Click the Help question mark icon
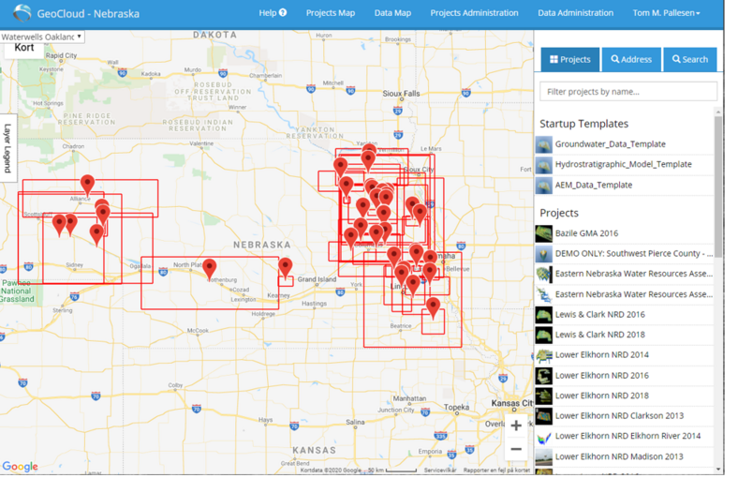Image resolution: width=738 pixels, height=478 pixels. pos(283,12)
